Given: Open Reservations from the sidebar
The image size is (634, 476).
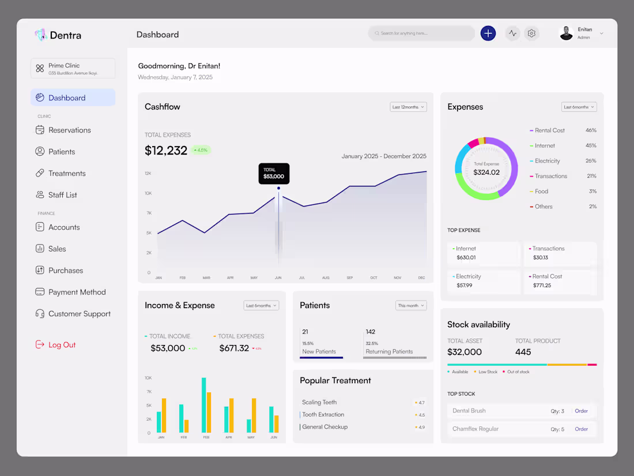Looking at the screenshot, I should tap(40, 130).
